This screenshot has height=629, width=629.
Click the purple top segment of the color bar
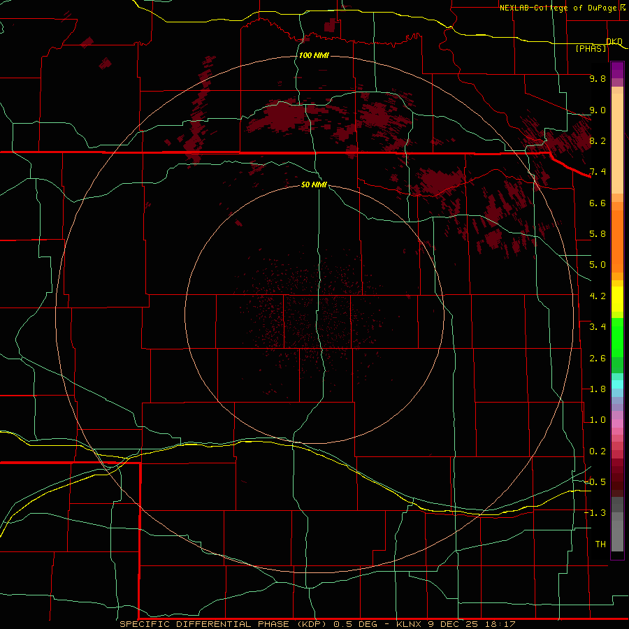coord(617,70)
